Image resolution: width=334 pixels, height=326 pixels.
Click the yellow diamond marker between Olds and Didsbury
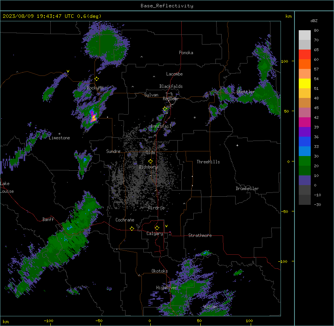[150, 161]
